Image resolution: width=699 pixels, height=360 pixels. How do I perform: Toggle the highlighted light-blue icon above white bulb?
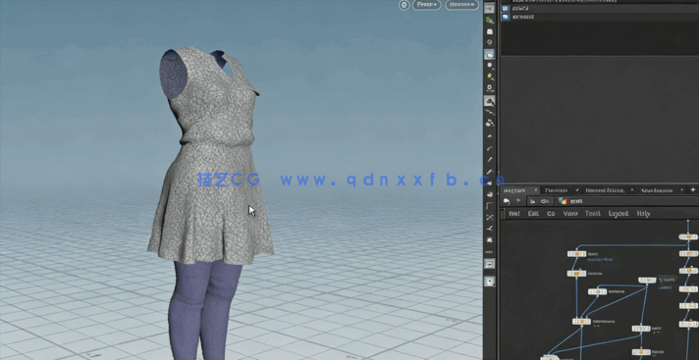click(490, 55)
